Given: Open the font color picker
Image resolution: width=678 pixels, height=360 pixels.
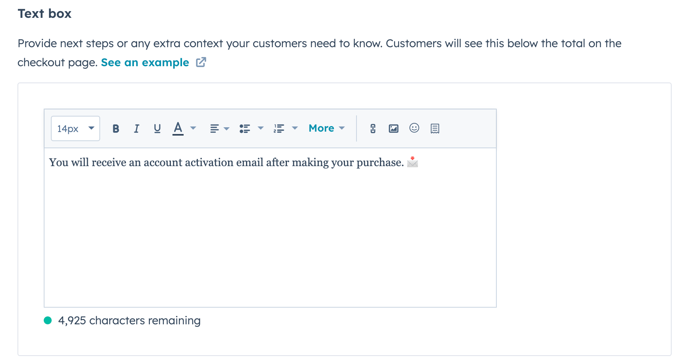Looking at the screenshot, I should 178,128.
